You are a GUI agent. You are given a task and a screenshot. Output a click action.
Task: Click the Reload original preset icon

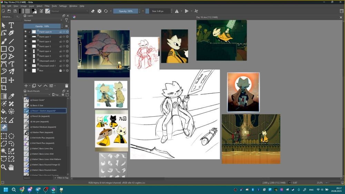[x=106, y=11]
